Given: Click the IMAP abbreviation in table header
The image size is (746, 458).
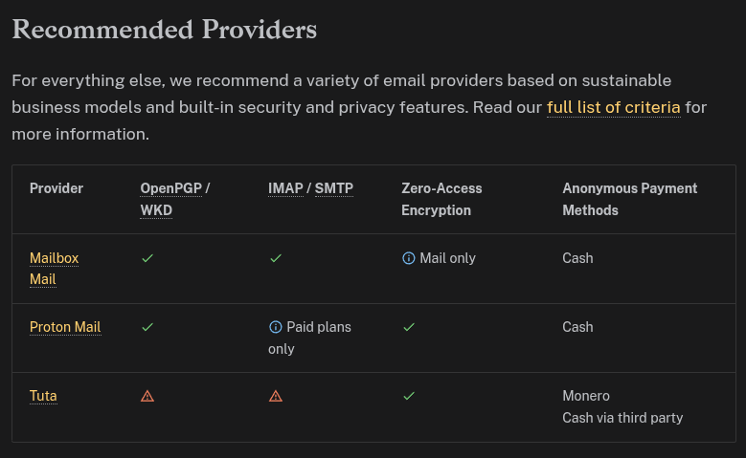Looking at the screenshot, I should (x=285, y=188).
